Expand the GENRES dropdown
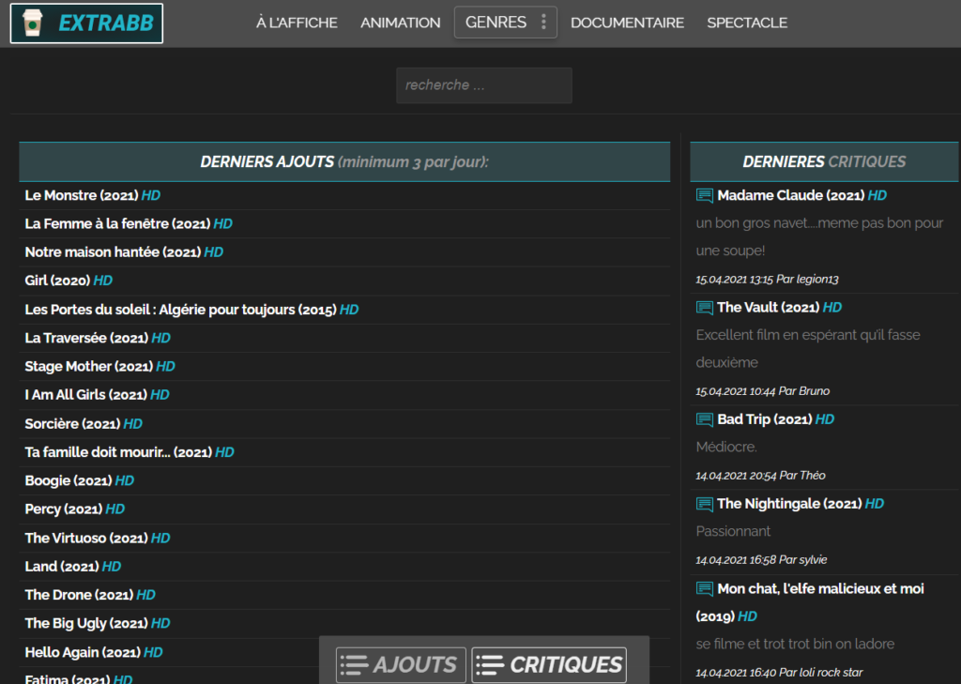Image resolution: width=961 pixels, height=684 pixels. 506,23
